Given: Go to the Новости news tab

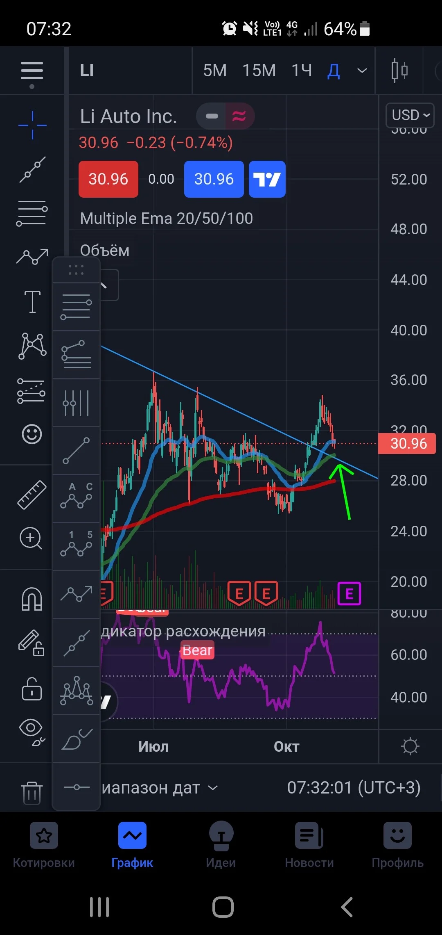Looking at the screenshot, I should click(x=309, y=846).
